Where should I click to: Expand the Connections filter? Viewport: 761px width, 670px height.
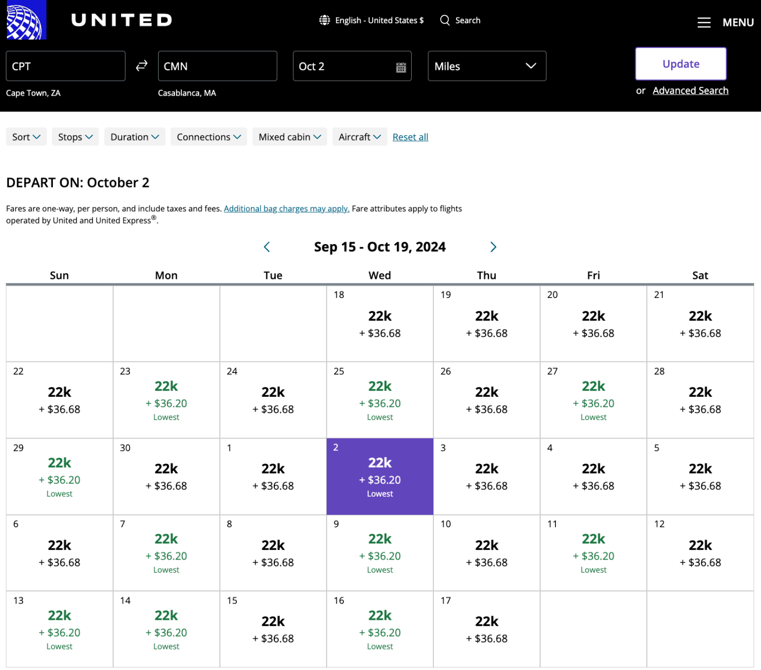[x=208, y=137]
